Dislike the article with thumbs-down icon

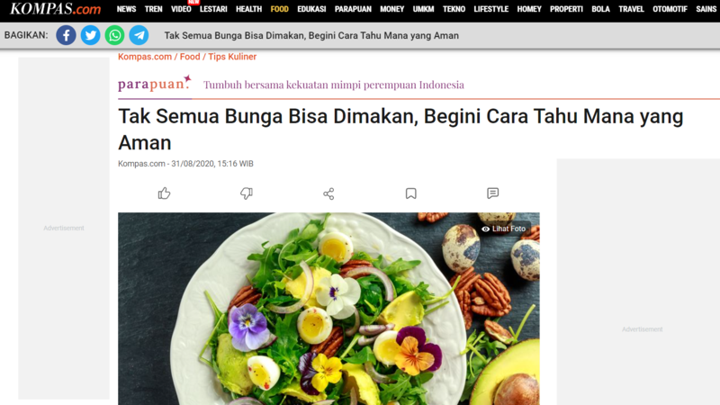[247, 193]
